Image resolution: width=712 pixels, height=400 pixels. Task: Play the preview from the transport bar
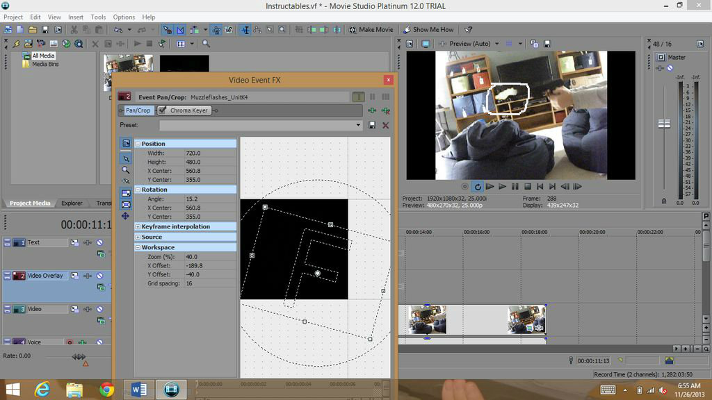click(x=502, y=186)
